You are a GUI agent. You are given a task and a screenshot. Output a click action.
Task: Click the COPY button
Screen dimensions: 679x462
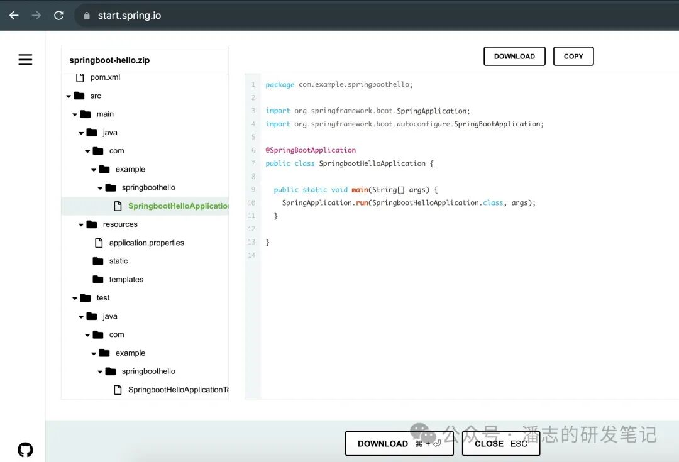coord(573,57)
